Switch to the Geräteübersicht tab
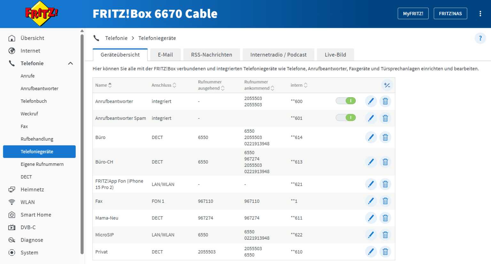This screenshot has height=264, width=491. (x=120, y=55)
